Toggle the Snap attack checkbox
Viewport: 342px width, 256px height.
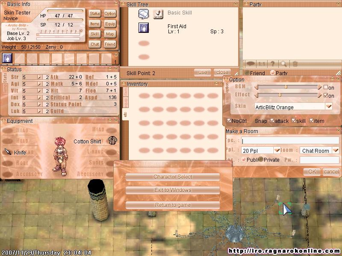[x=272, y=120]
